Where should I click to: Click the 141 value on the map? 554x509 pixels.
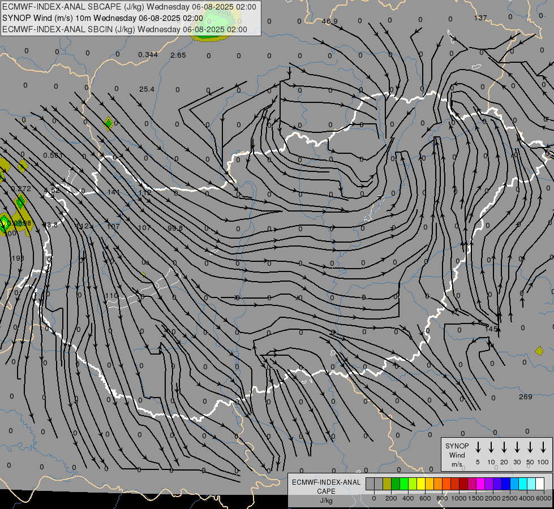(x=113, y=192)
